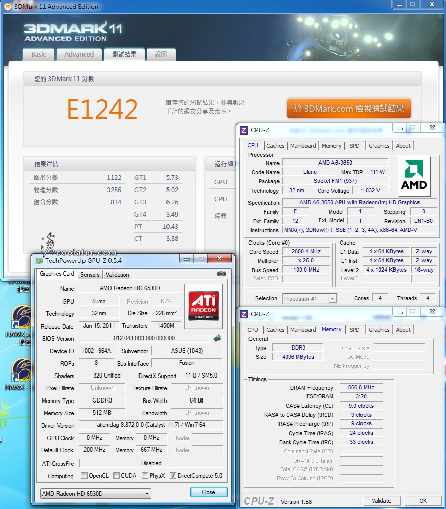Minimize the upper CPU-Z window
Viewport: 446px width, 509px height.
pos(400,128)
